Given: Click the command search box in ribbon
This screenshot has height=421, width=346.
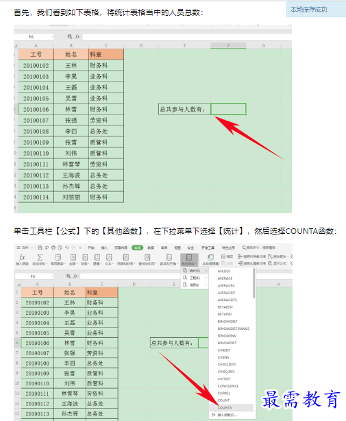Looking at the screenshot, I should click(x=259, y=248).
